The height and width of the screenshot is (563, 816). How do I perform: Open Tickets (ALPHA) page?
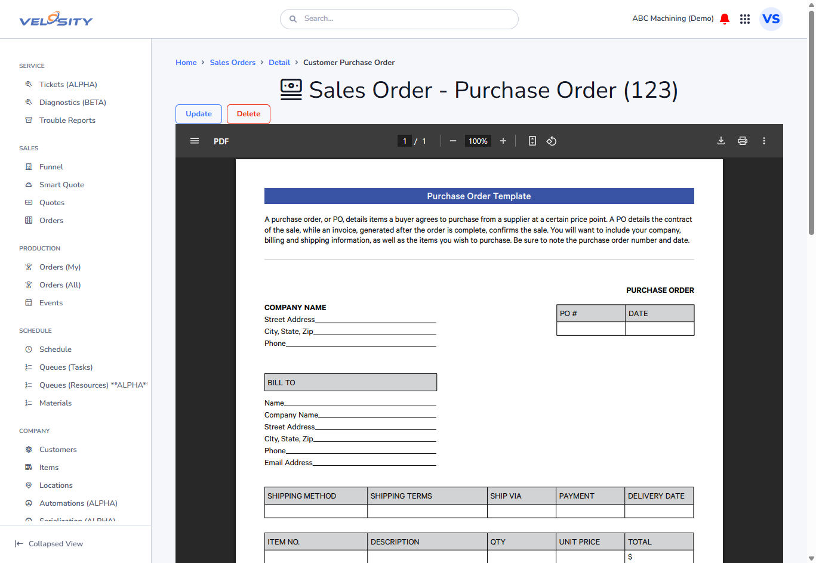68,85
